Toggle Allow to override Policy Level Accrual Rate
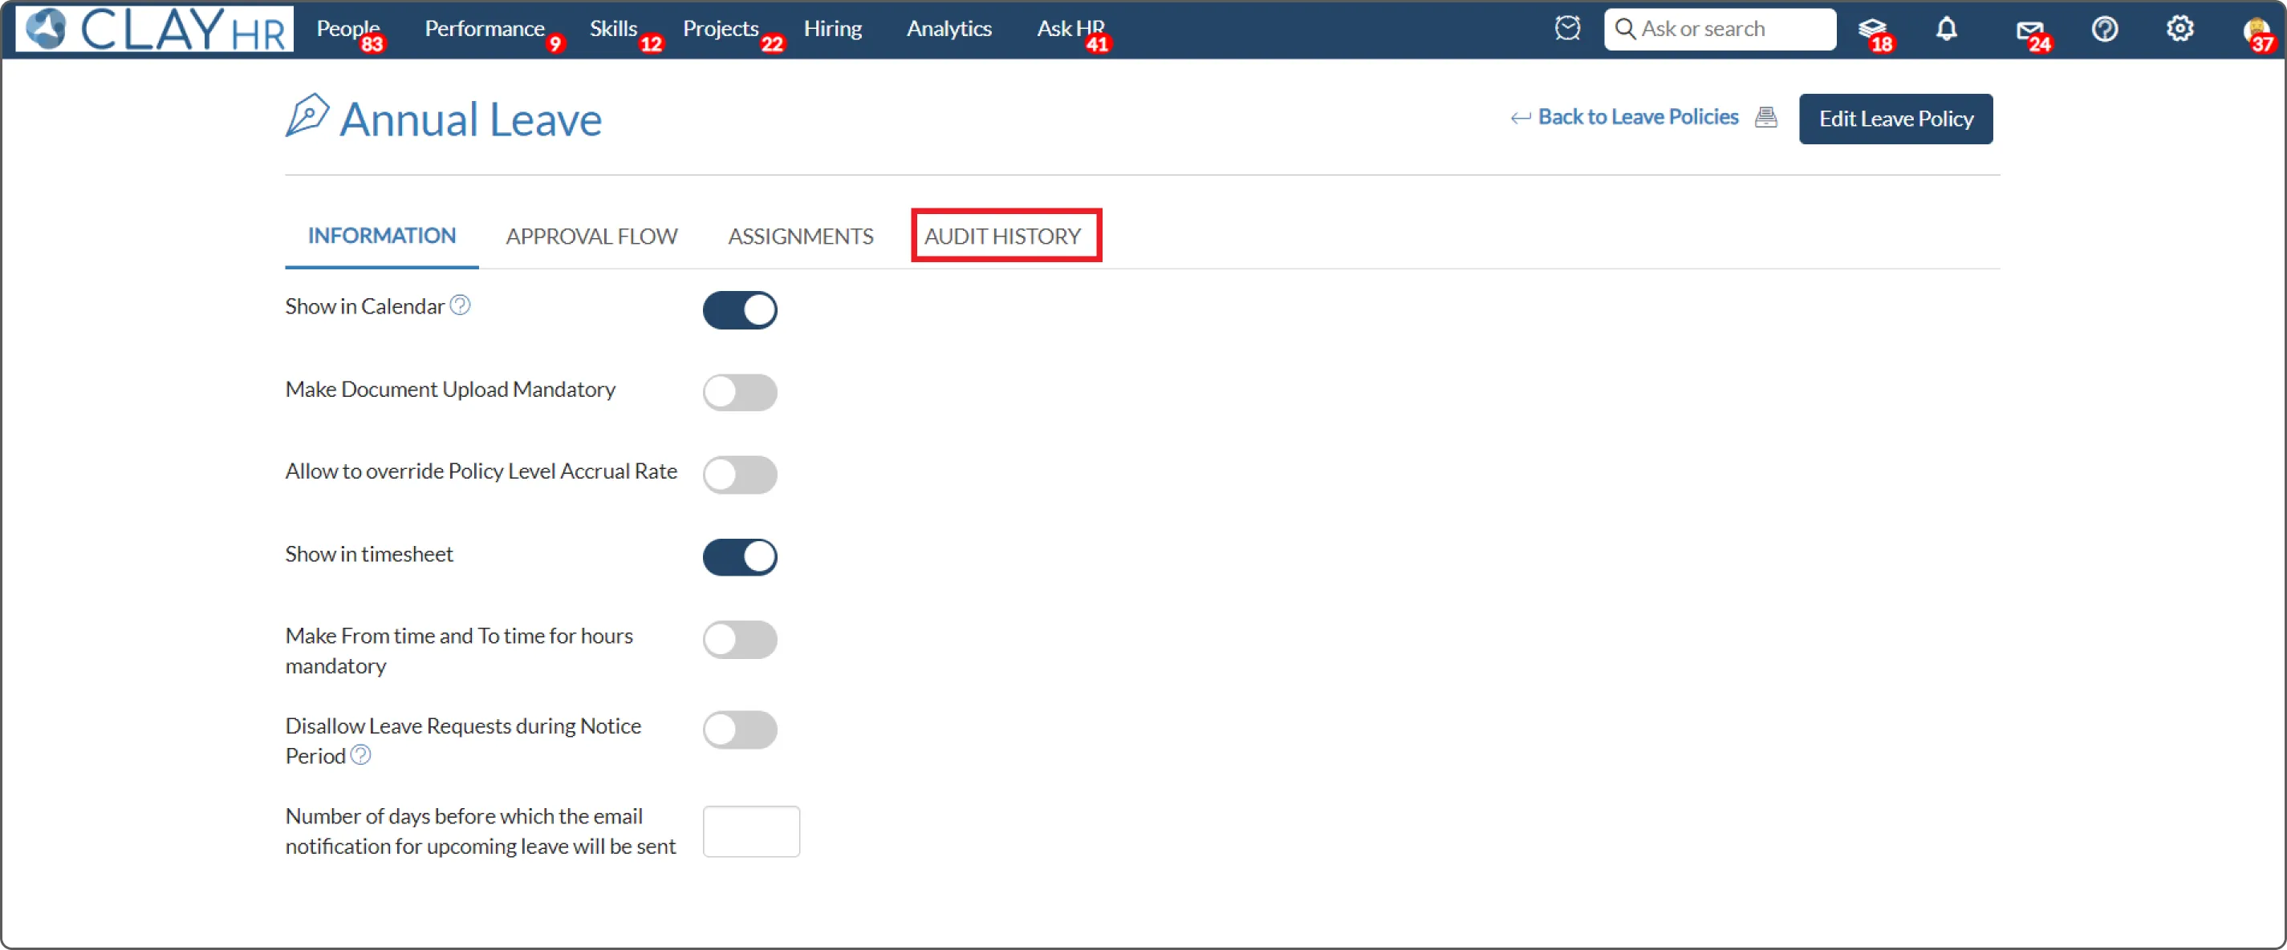The image size is (2287, 950). [740, 475]
